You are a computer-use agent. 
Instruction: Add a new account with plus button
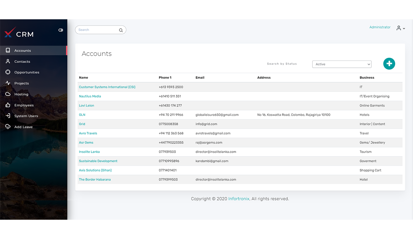point(389,64)
